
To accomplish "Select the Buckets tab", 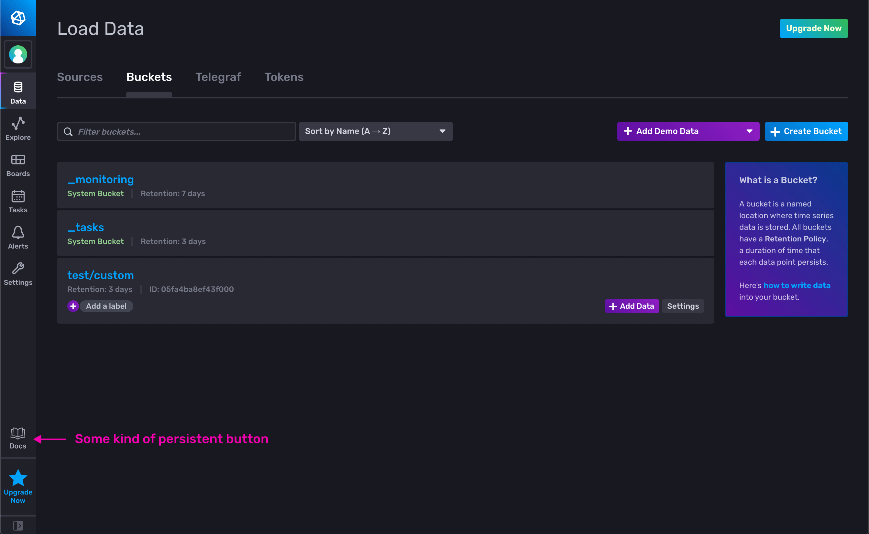I will [x=149, y=77].
